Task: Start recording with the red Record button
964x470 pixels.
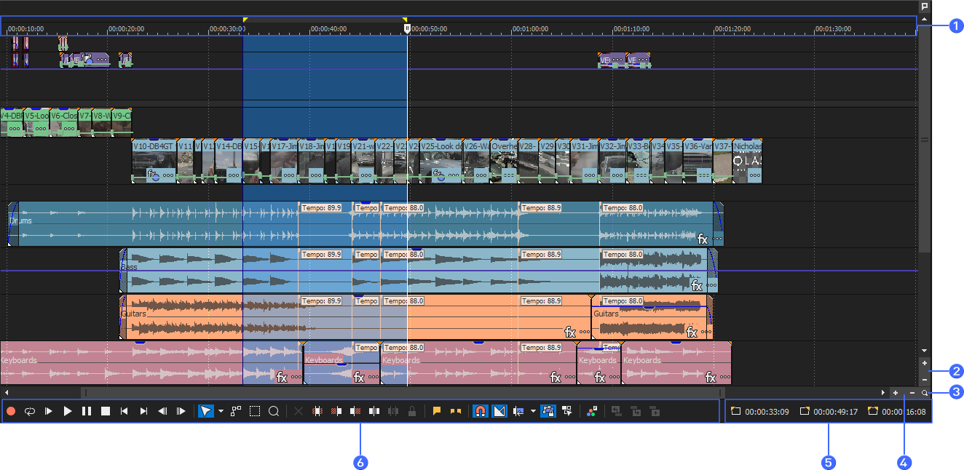Action: (x=11, y=411)
